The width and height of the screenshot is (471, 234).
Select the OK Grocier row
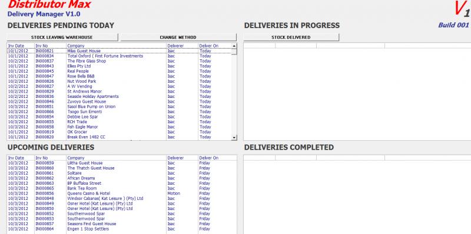tap(119, 132)
